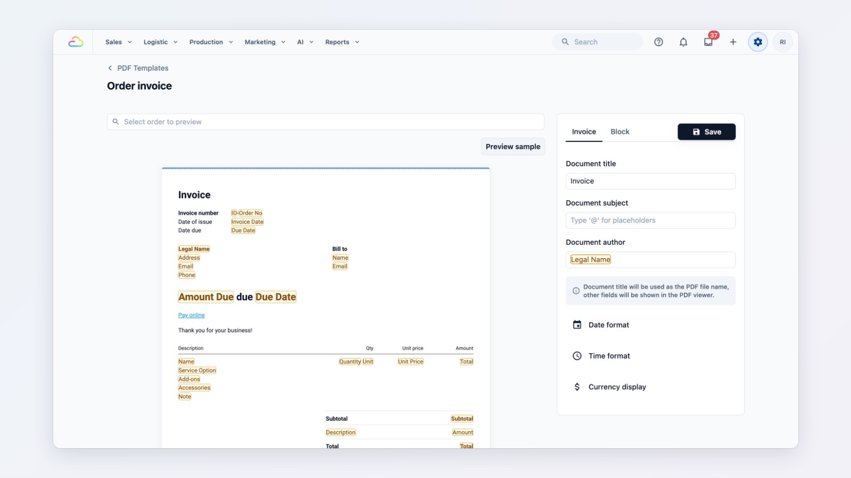Switch to the Invoice tab
Image resolution: width=851 pixels, height=478 pixels.
[584, 132]
